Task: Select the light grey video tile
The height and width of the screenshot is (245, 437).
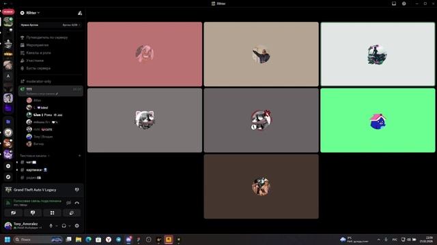Action: pyautogui.click(x=378, y=54)
